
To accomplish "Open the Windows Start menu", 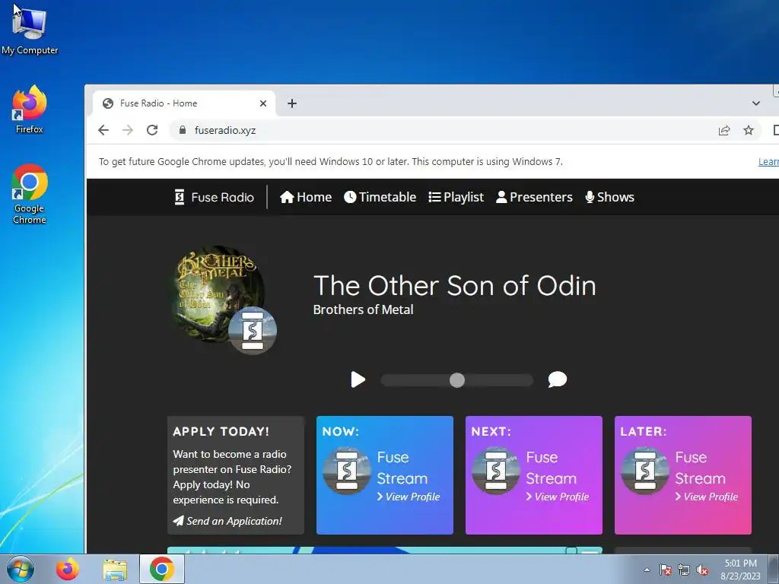I will point(21,569).
